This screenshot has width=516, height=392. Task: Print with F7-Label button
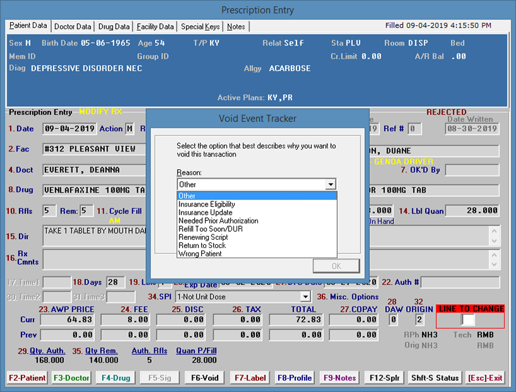(x=249, y=378)
